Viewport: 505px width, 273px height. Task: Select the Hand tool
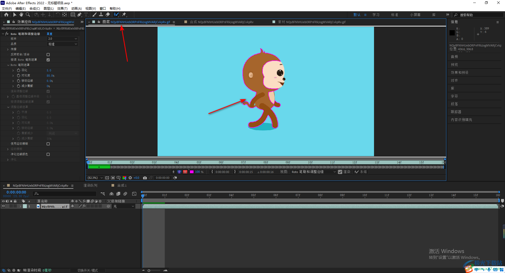coord(21,15)
